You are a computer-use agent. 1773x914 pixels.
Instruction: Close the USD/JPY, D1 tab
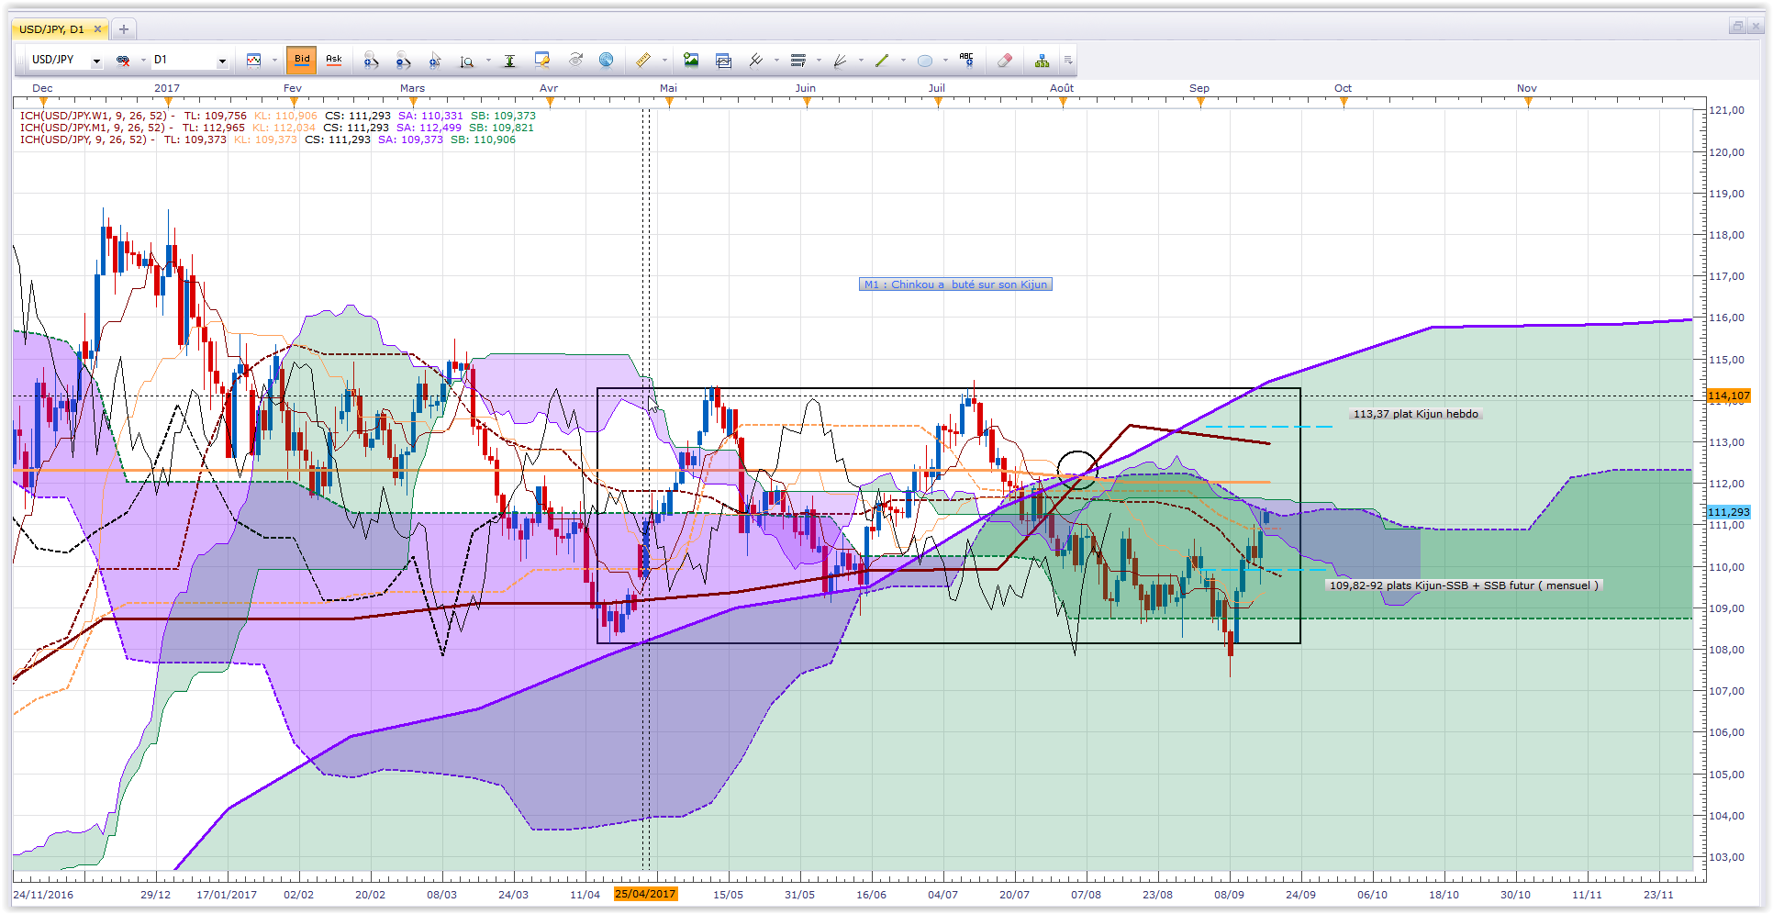(97, 29)
